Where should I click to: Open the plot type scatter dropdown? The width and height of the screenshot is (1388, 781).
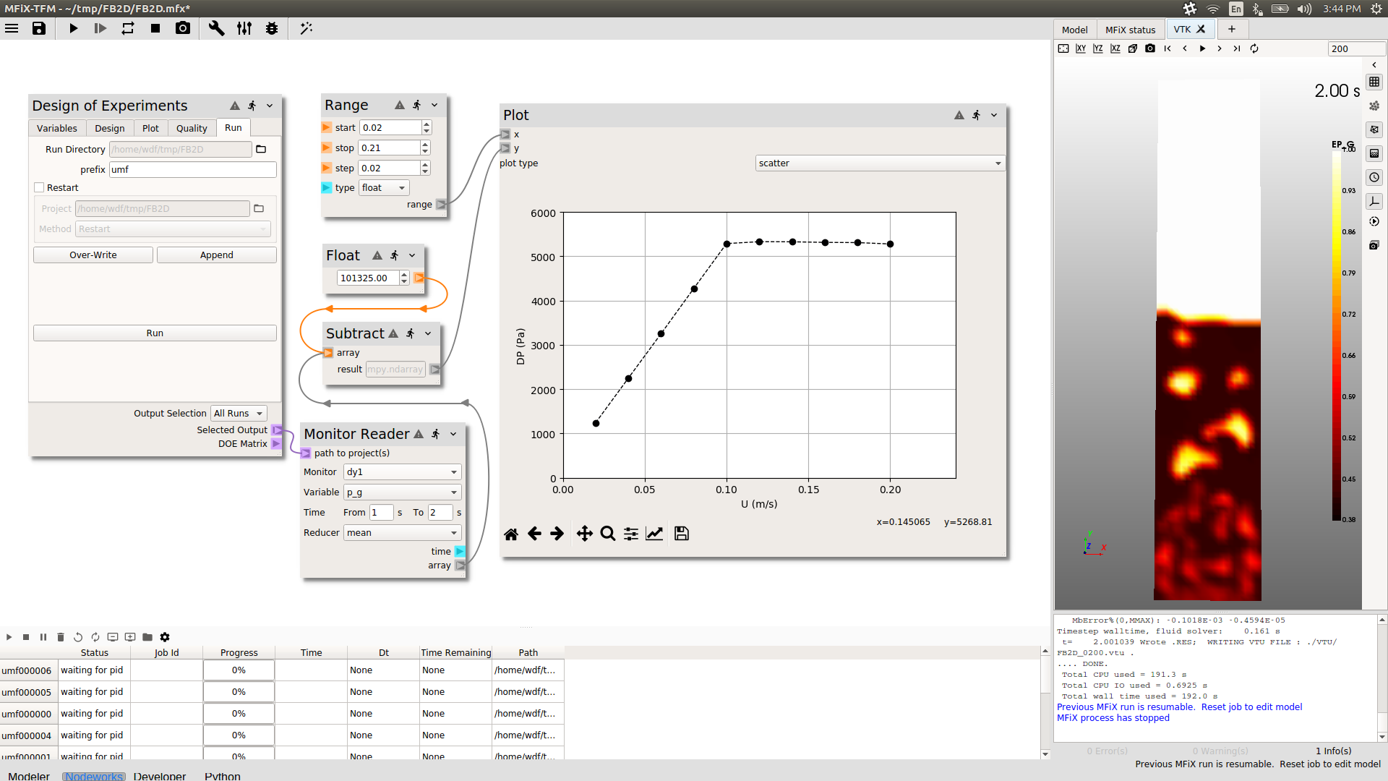coord(879,163)
